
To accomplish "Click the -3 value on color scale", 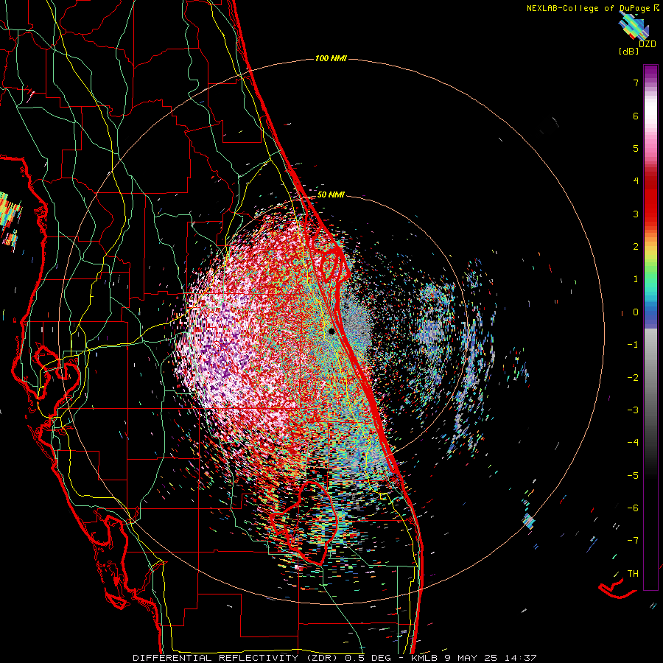I will (633, 410).
